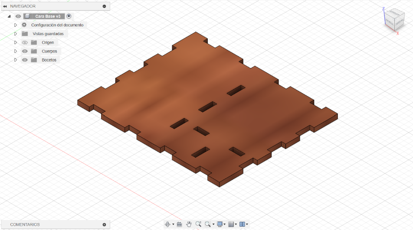
Task: Expand Configuración del documento node
Action: tap(16, 25)
